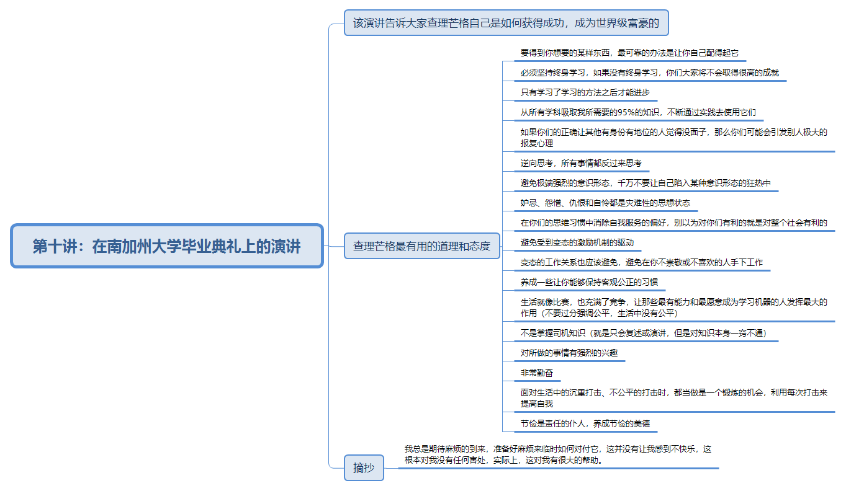Click the subtopic 只有学习了学习的方法之后才能进步
Image resolution: width=846 pixels, height=491 pixels.
coord(585,92)
